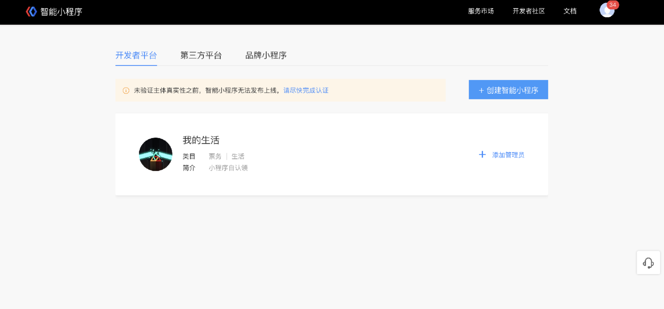Click the plus icon beside 添加管理员
This screenshot has height=309, width=664.
(x=482, y=155)
